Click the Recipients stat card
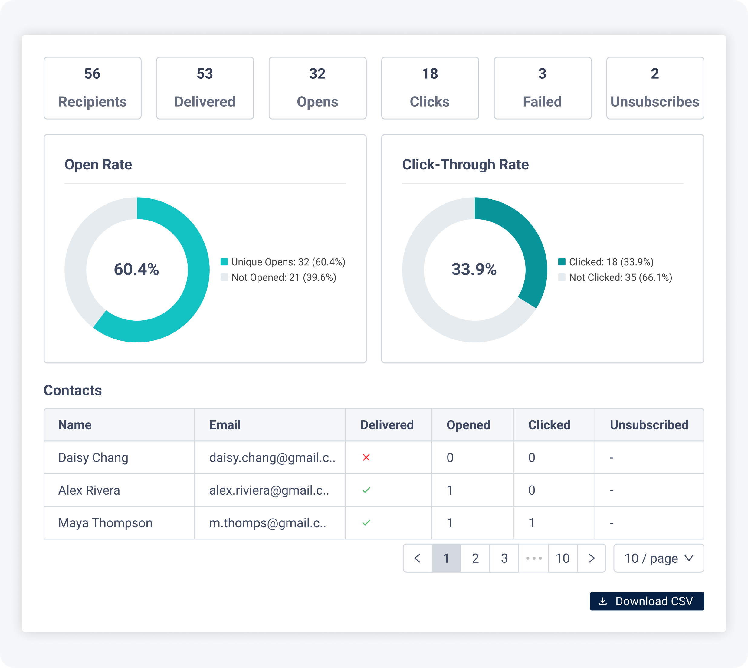Viewport: 748px width, 668px height. (x=93, y=88)
